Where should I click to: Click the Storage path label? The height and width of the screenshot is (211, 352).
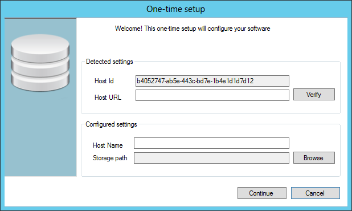tap(110, 158)
